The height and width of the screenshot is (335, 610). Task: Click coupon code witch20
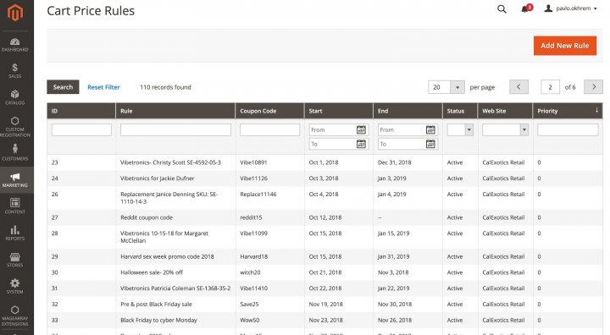coord(250,272)
